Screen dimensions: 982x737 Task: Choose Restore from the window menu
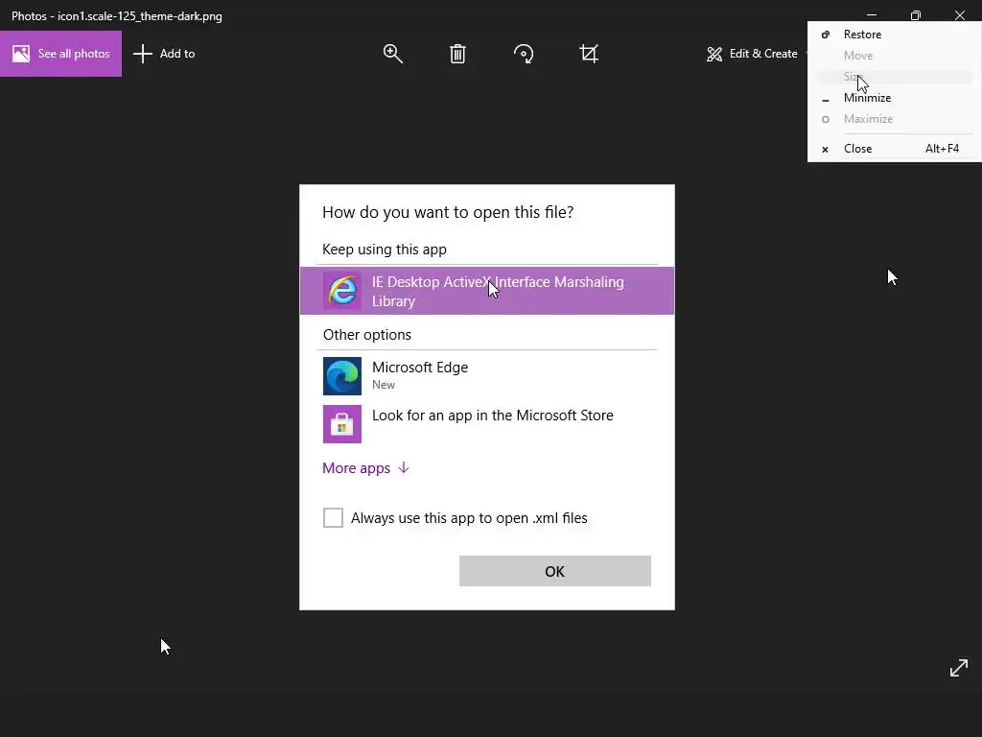tap(895, 35)
